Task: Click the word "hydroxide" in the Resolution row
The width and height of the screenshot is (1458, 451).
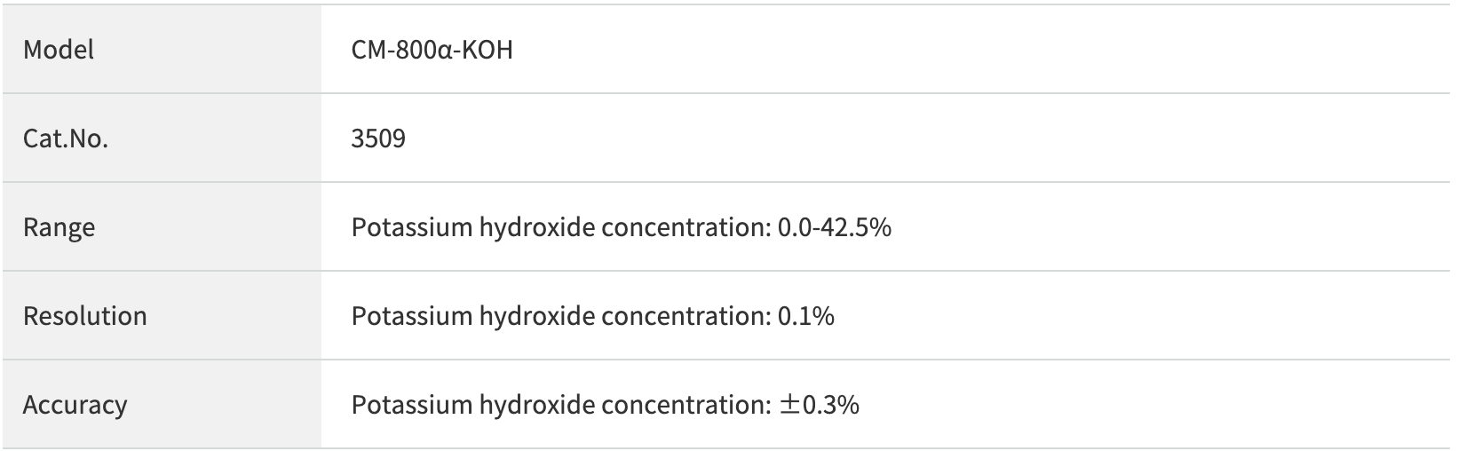Action: [x=536, y=316]
